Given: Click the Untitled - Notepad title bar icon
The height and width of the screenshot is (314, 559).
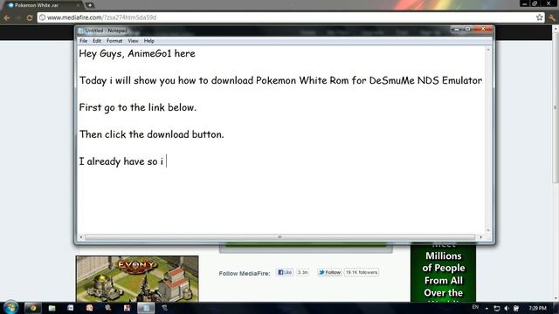Looking at the screenshot, I should [x=81, y=31].
